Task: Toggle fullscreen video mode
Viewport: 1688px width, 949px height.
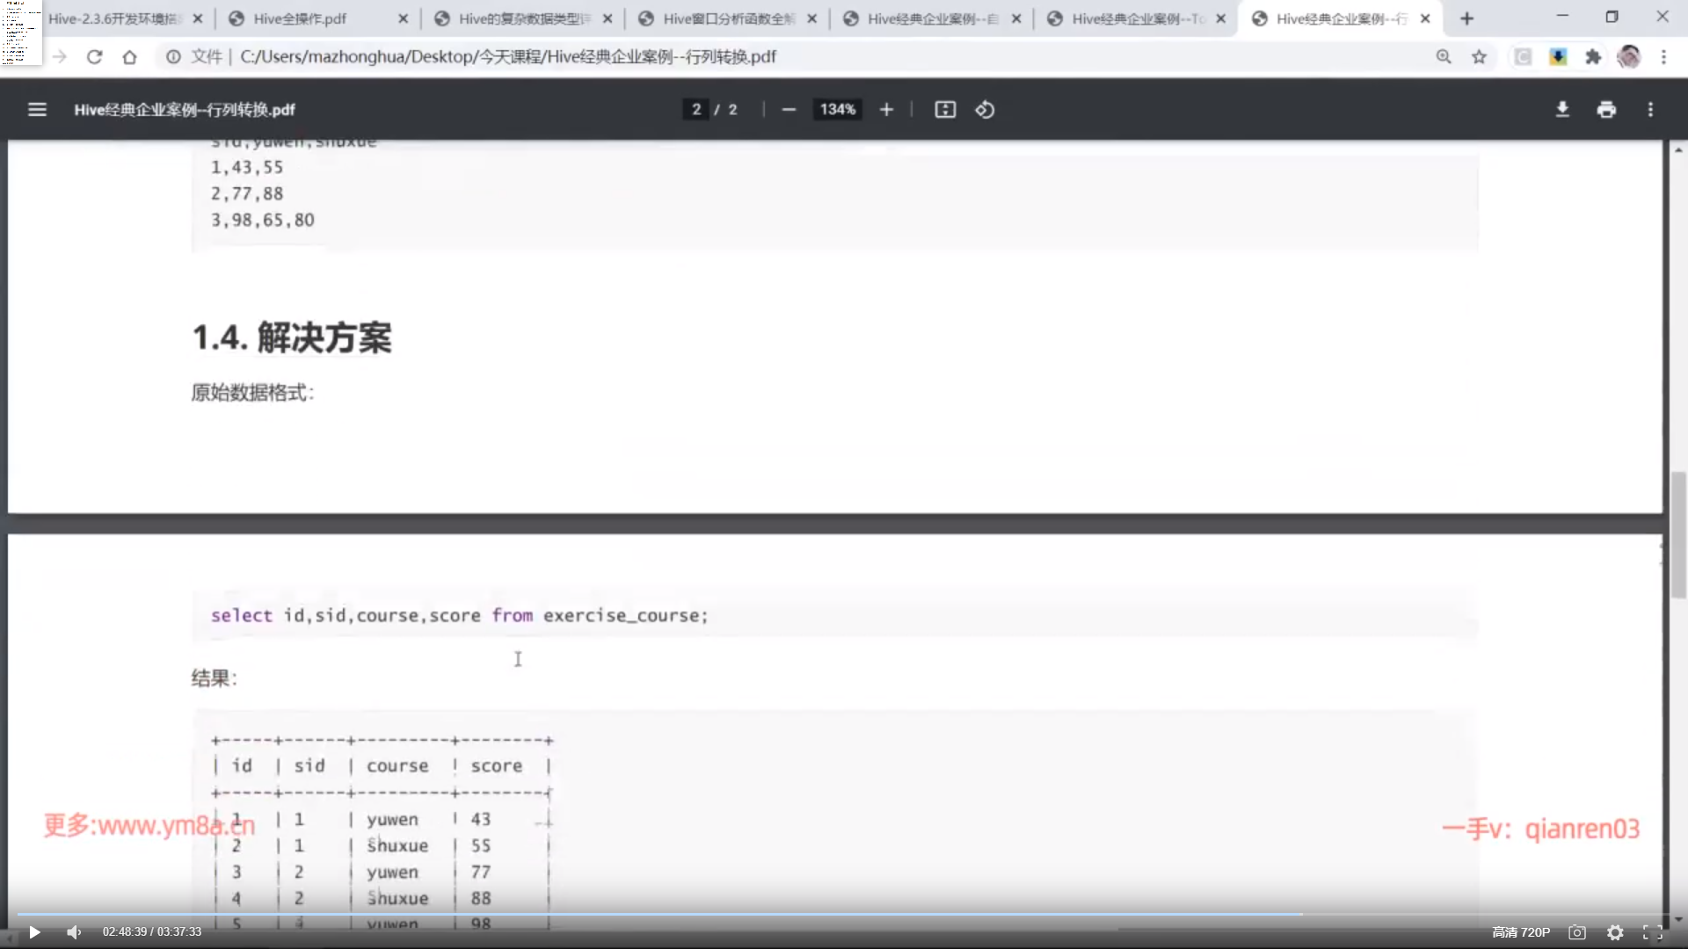Action: [x=1653, y=932]
